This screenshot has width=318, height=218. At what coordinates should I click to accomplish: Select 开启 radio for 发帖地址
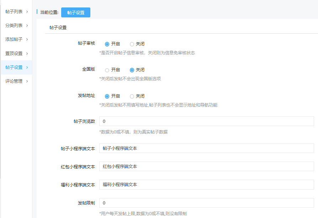[107, 96]
